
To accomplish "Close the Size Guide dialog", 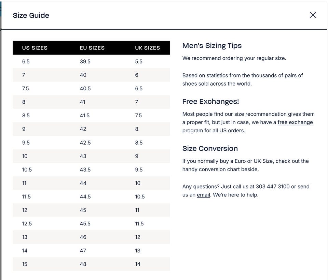I will (x=313, y=15).
